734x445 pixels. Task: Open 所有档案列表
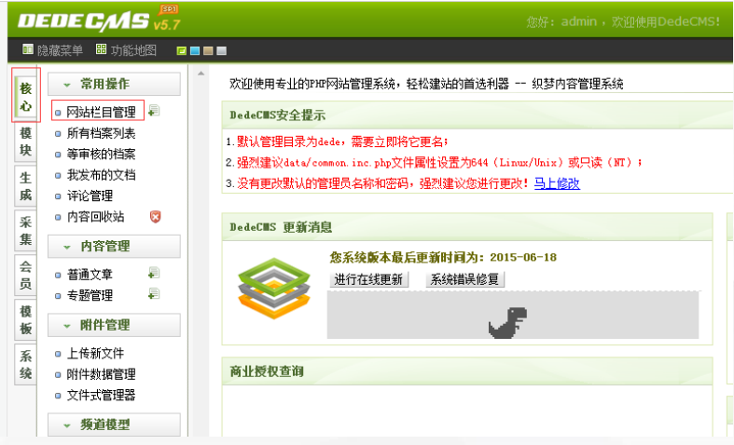point(101,133)
